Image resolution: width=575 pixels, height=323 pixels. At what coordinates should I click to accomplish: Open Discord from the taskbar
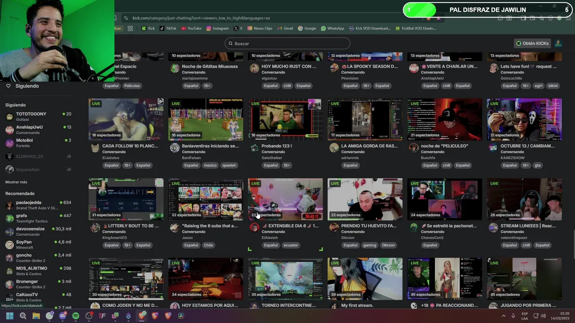pos(62,316)
